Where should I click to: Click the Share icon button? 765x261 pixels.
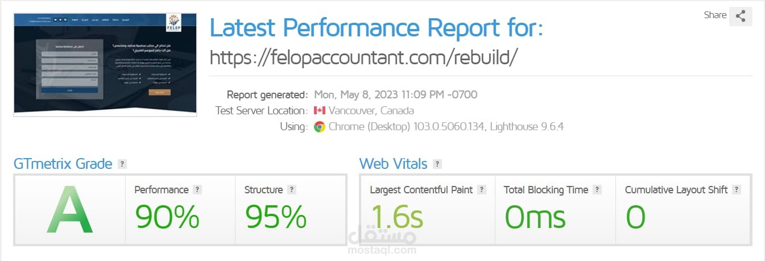click(741, 16)
